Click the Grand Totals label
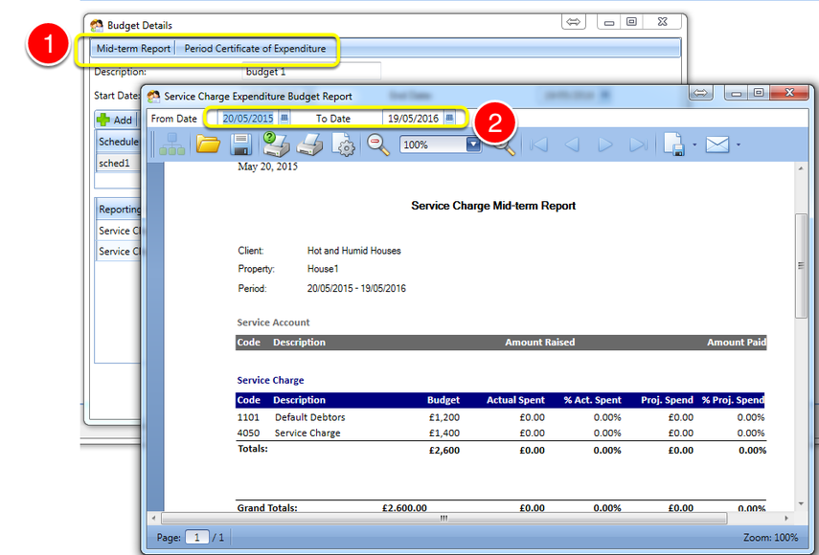The width and height of the screenshot is (819, 555). (267, 507)
